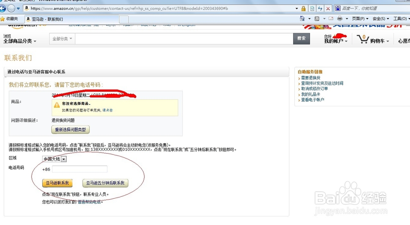Image resolution: width=410 pixels, height=225 pixels.
Task: Click the Baidu paw search provider icon
Action: click(x=338, y=8)
